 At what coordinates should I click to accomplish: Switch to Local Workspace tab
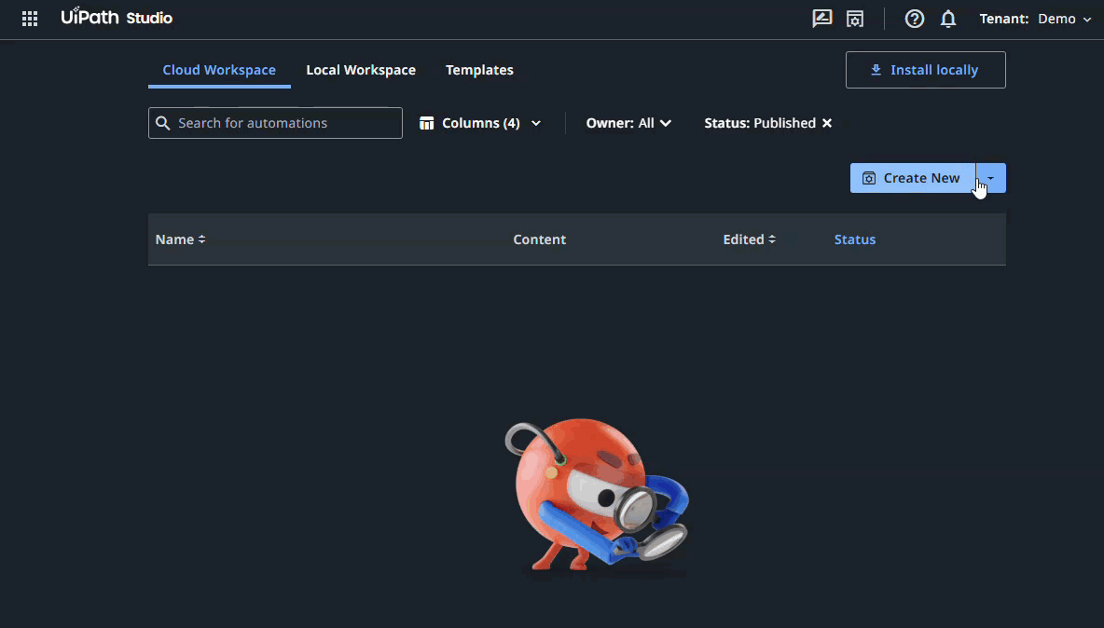(x=361, y=70)
